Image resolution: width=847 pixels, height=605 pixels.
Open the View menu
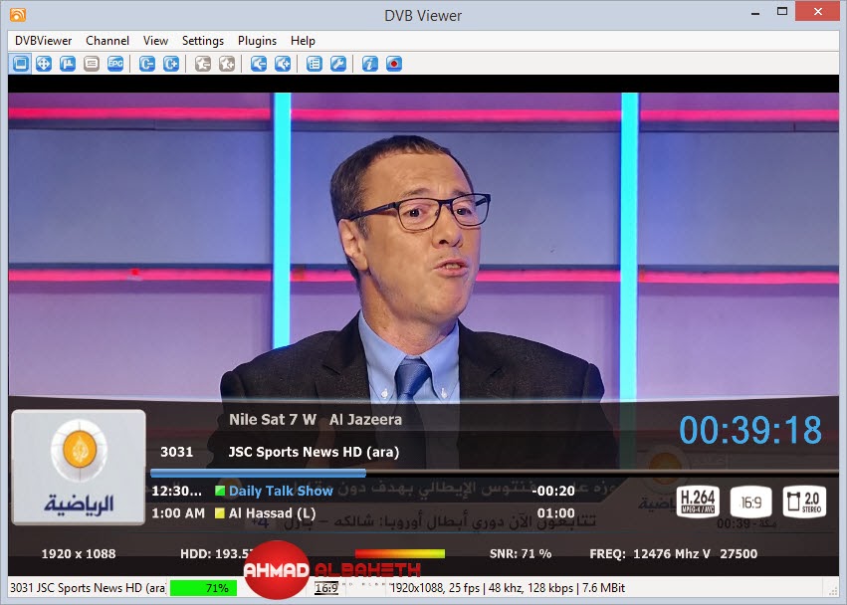click(155, 41)
